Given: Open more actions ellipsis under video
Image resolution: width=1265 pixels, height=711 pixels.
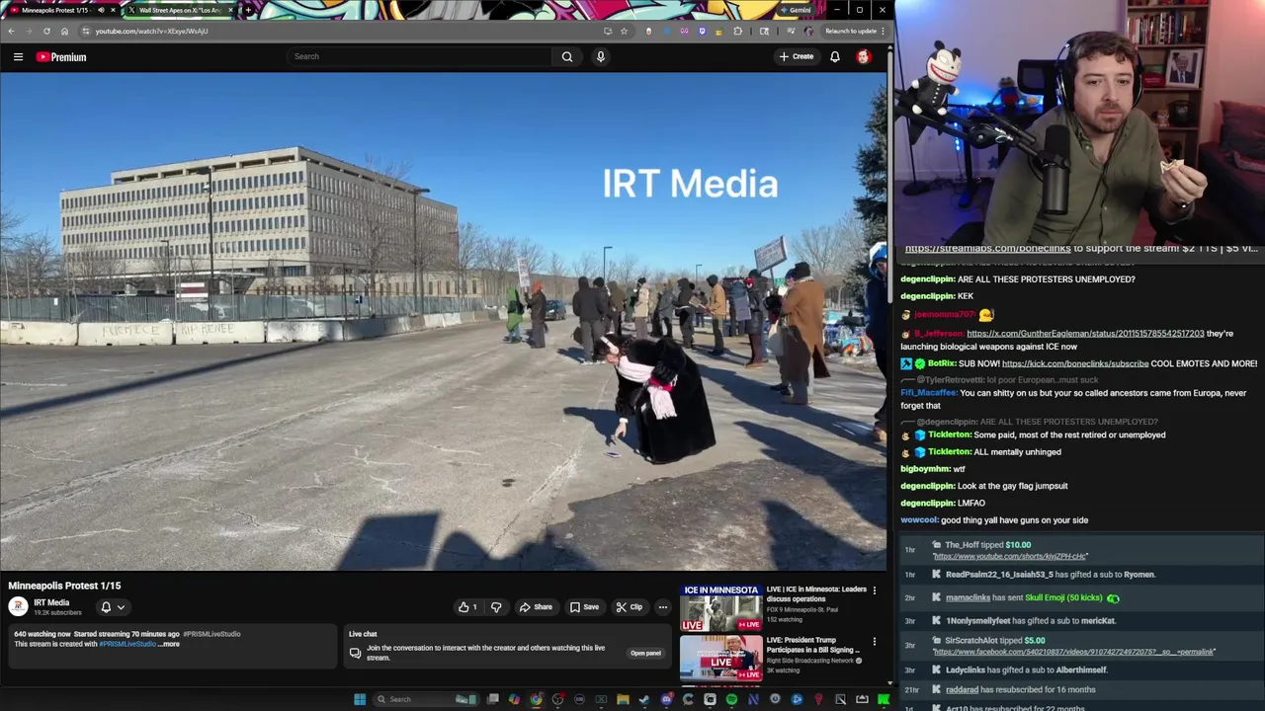Looking at the screenshot, I should 663,607.
